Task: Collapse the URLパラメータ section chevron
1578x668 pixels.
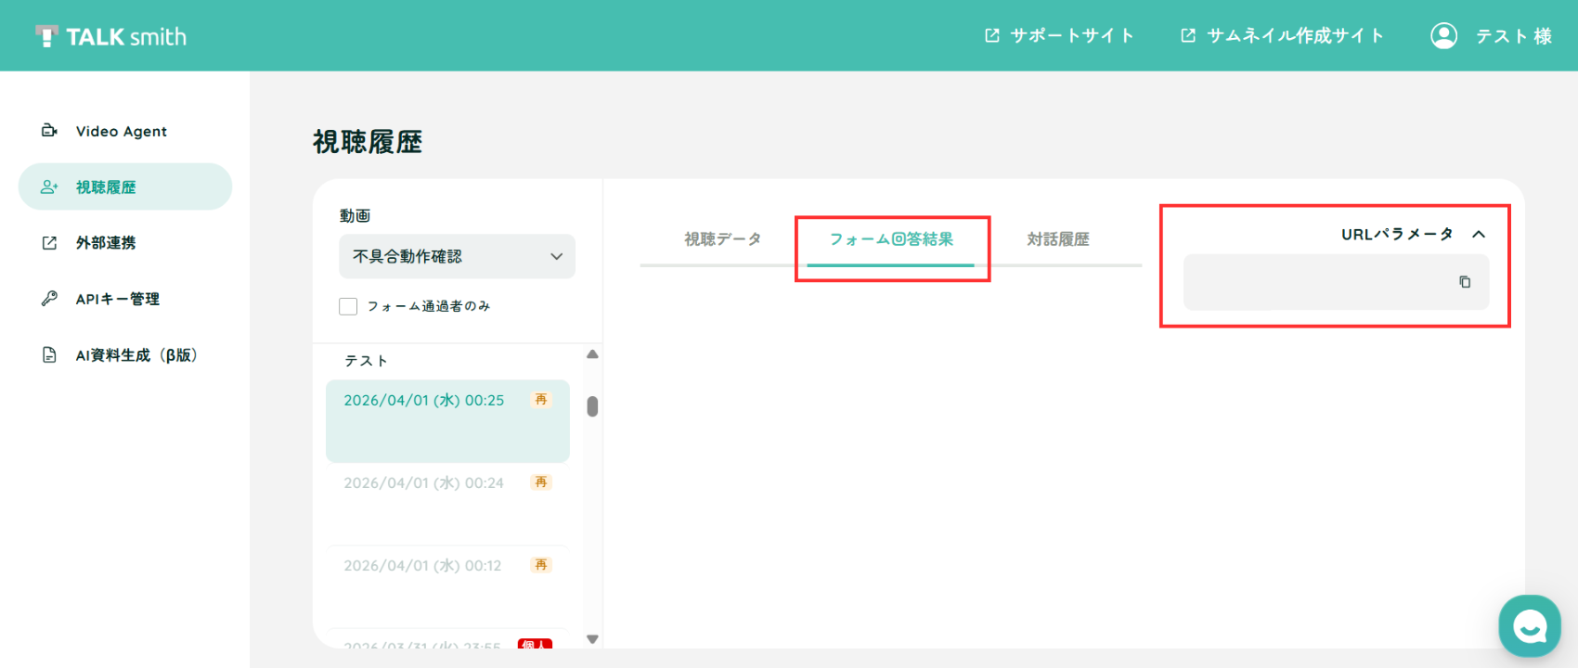Action: pos(1479,235)
